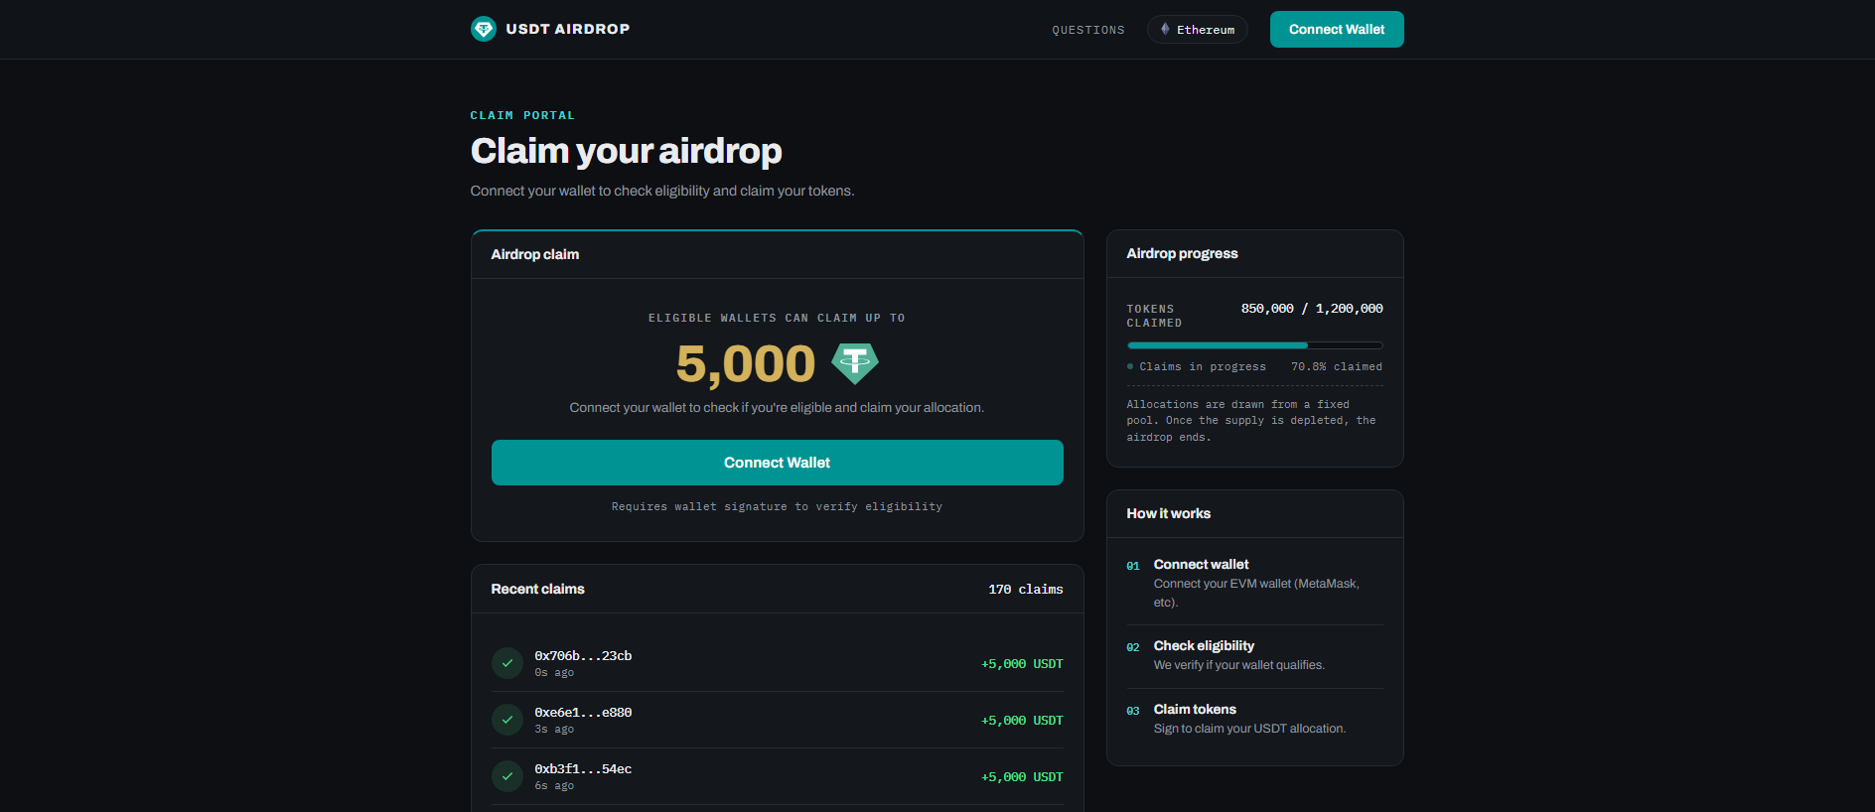Click the Airdrop progress heading
Image resolution: width=1875 pixels, height=812 pixels.
1183,253
